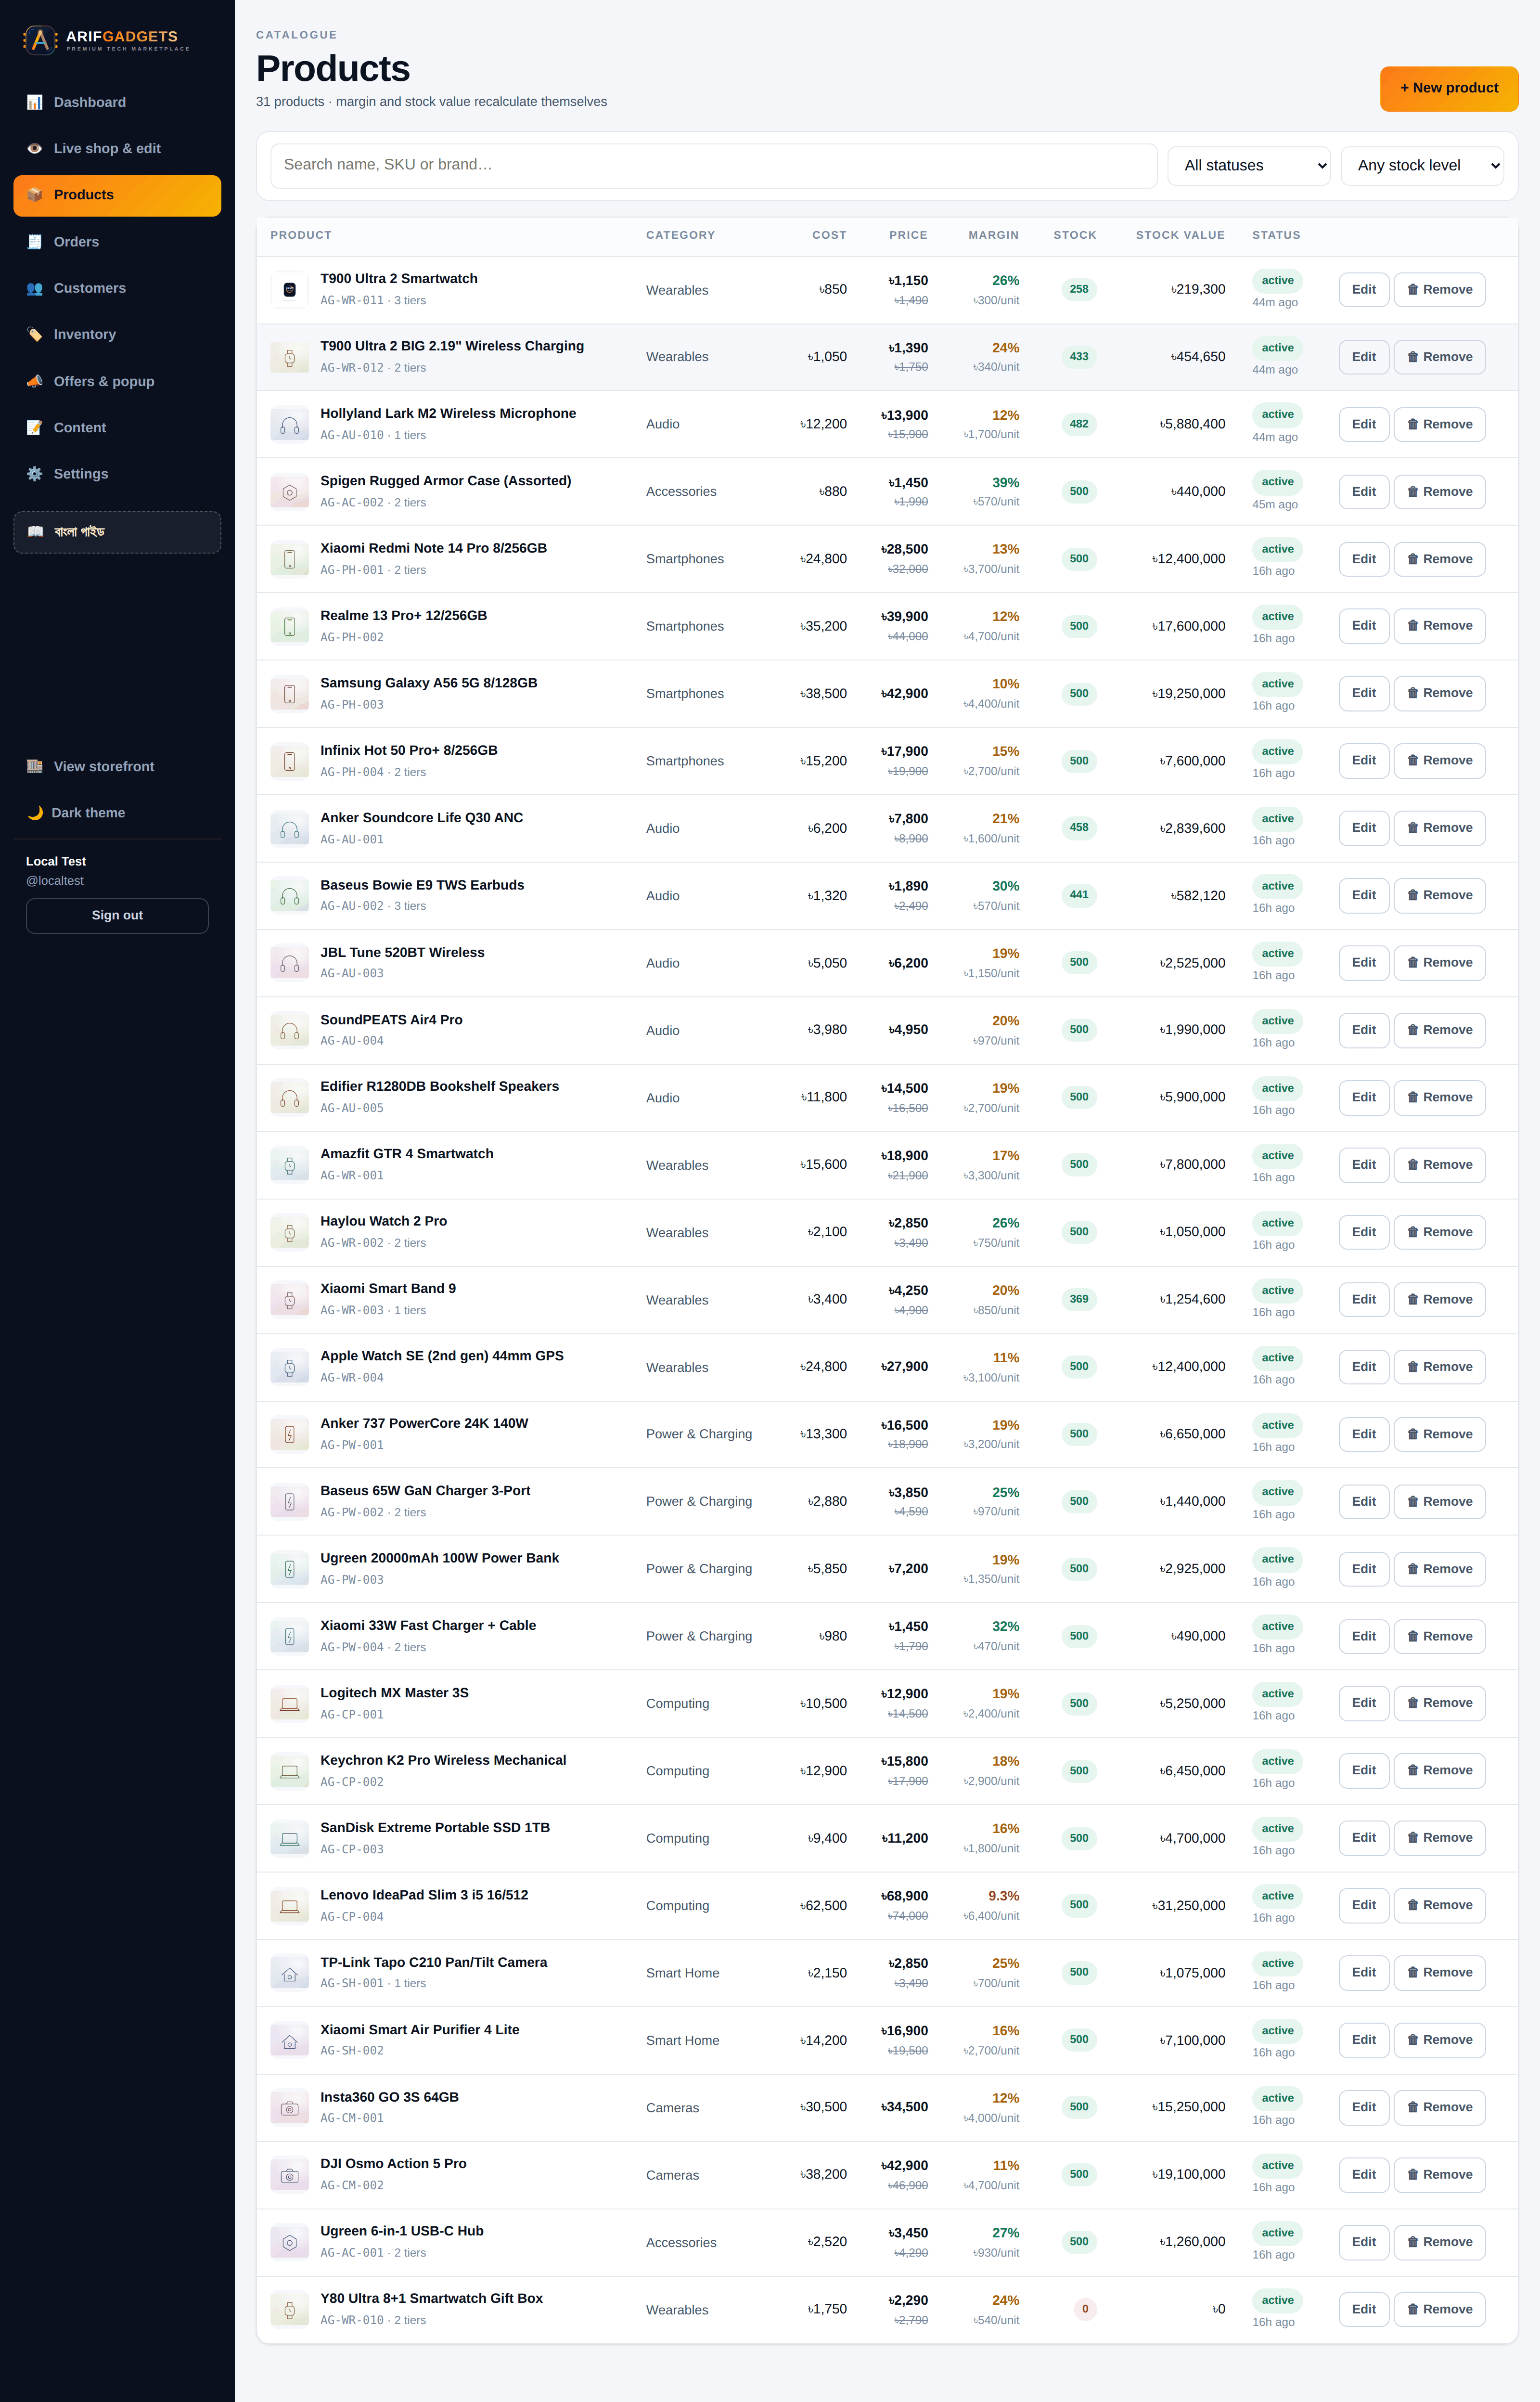This screenshot has width=1540, height=2402.
Task: Click the Stock Value column header
Action: [x=1180, y=236]
